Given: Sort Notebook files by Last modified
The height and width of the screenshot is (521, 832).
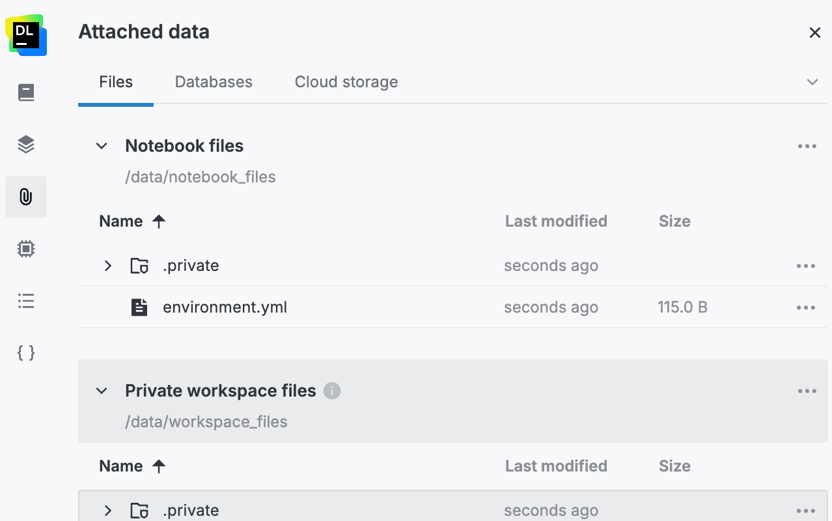Looking at the screenshot, I should pos(556,221).
